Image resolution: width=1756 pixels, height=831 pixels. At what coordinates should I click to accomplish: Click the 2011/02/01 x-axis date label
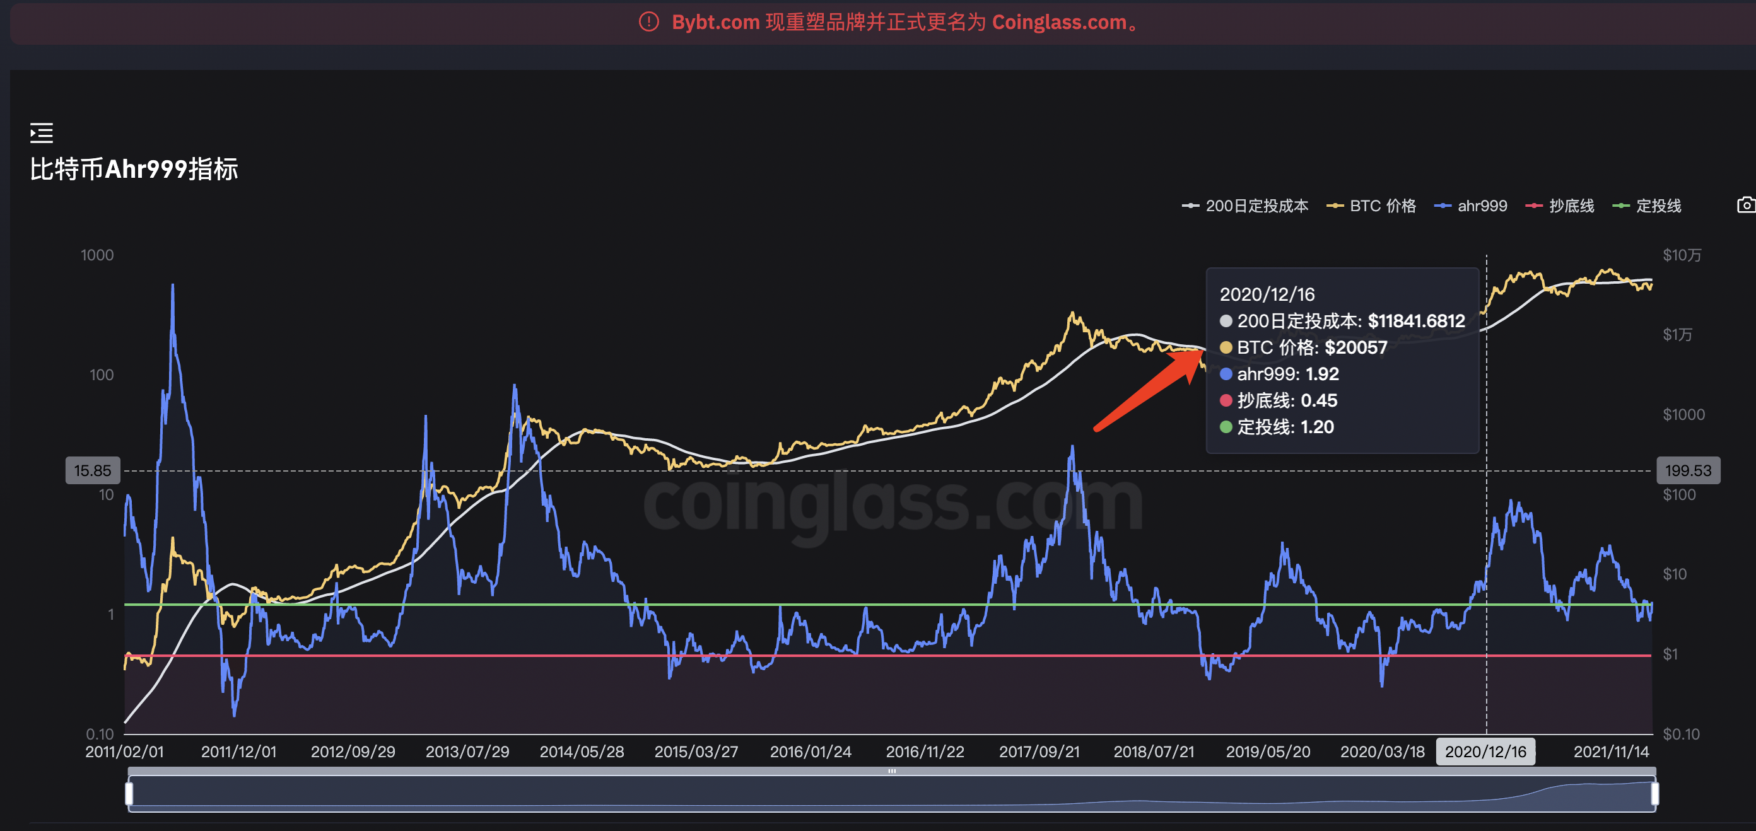click(x=124, y=752)
